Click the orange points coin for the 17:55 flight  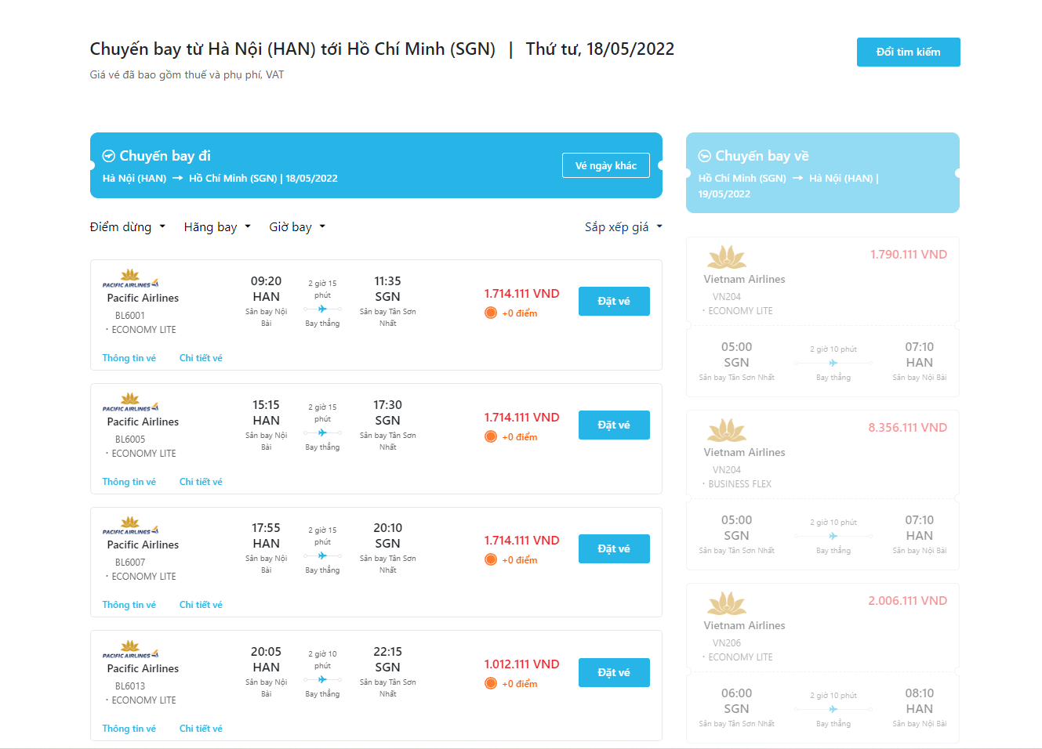pyautogui.click(x=491, y=560)
